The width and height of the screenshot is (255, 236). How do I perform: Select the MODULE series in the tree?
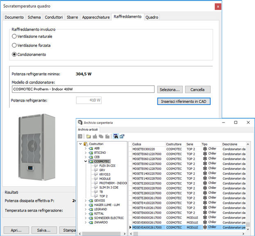[x=105, y=179]
